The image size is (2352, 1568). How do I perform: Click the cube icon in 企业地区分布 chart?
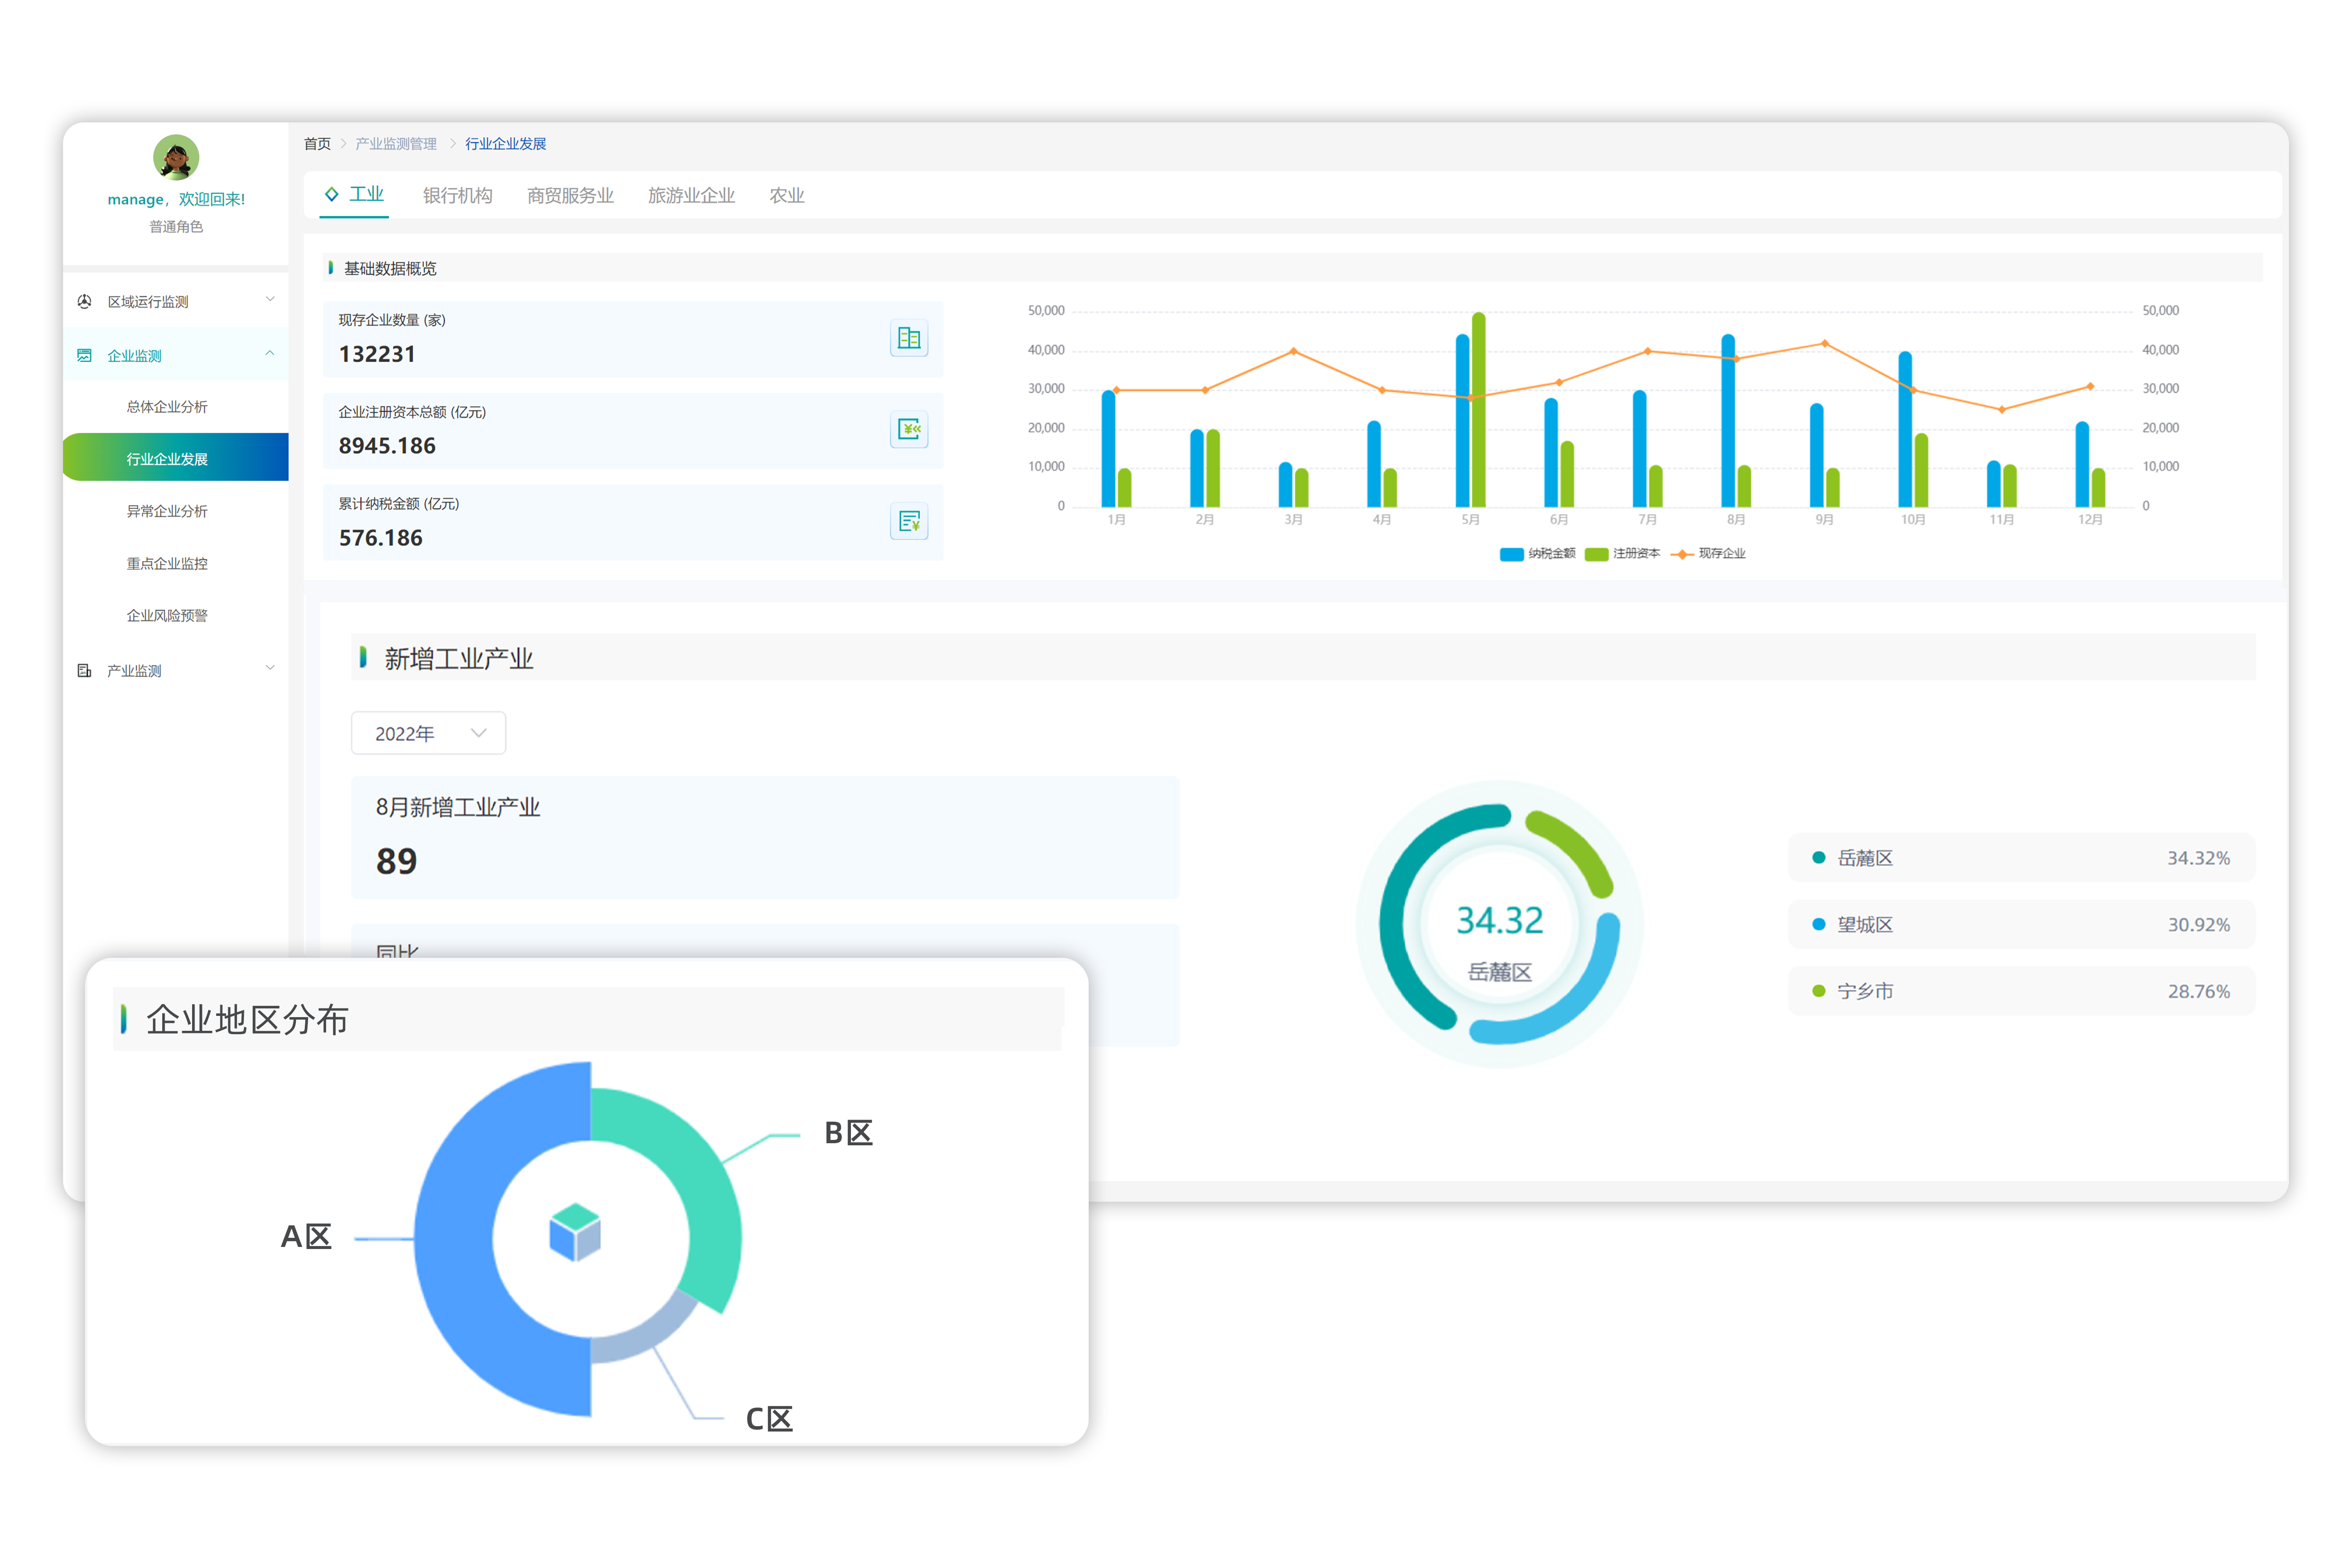(575, 1231)
